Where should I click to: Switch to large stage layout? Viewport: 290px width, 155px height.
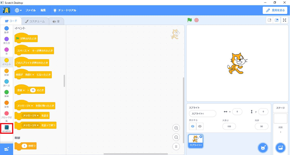[x=276, y=20]
